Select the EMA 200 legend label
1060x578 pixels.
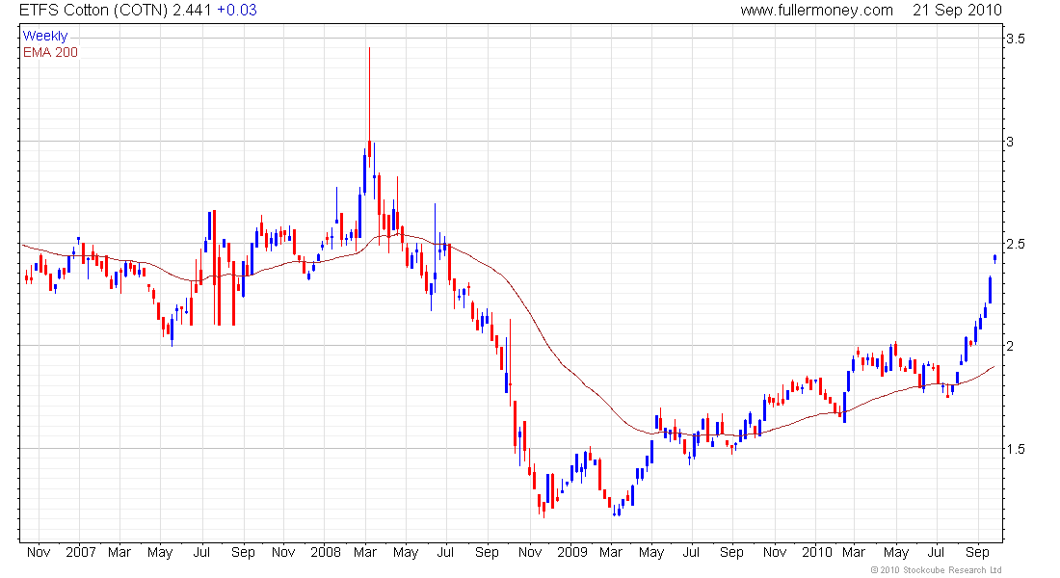point(50,52)
